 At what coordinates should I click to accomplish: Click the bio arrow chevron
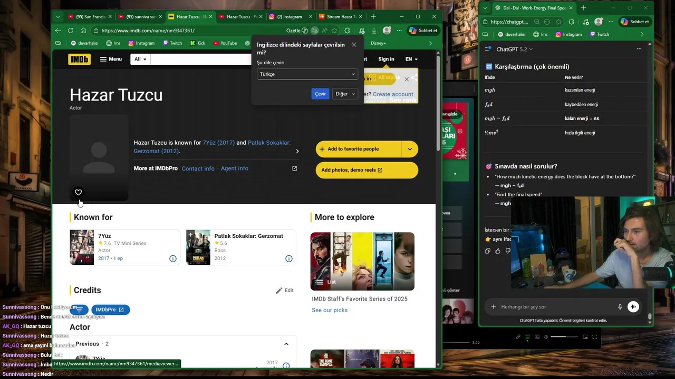(x=297, y=151)
